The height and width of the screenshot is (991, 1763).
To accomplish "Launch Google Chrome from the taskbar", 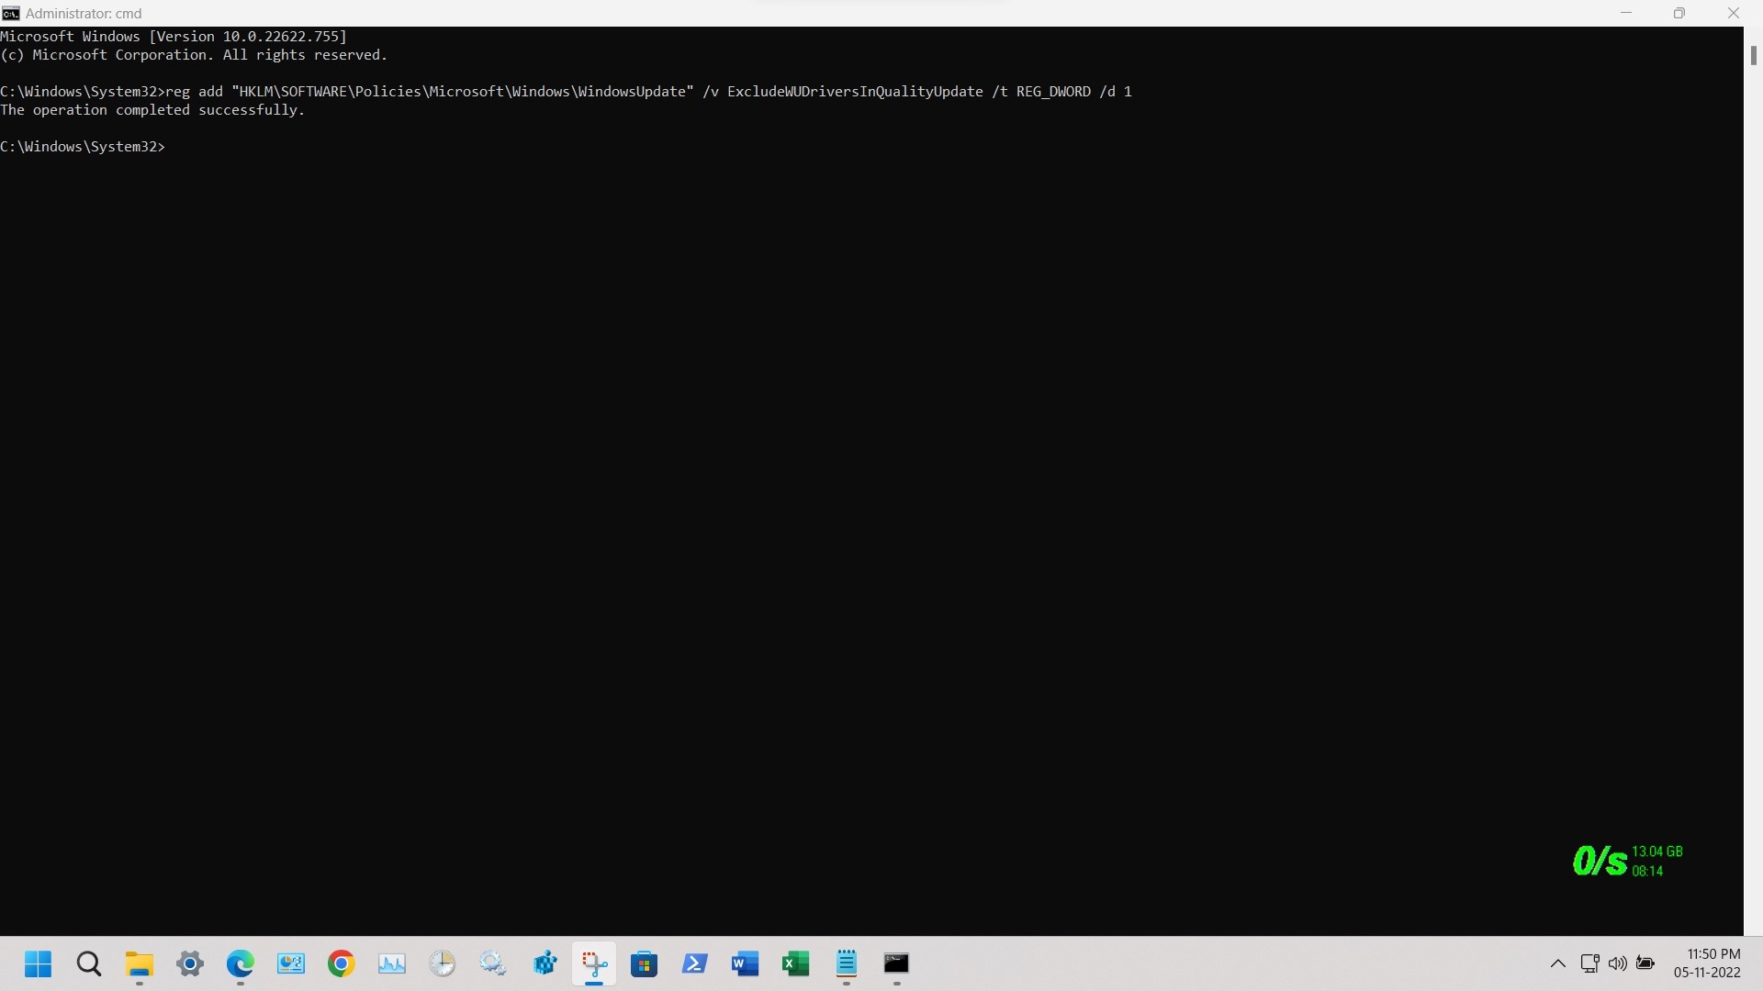I will 342,963.
